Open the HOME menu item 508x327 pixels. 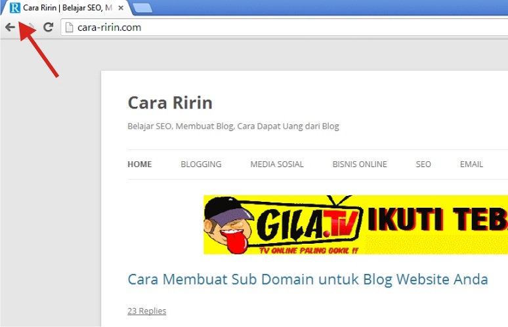(140, 164)
